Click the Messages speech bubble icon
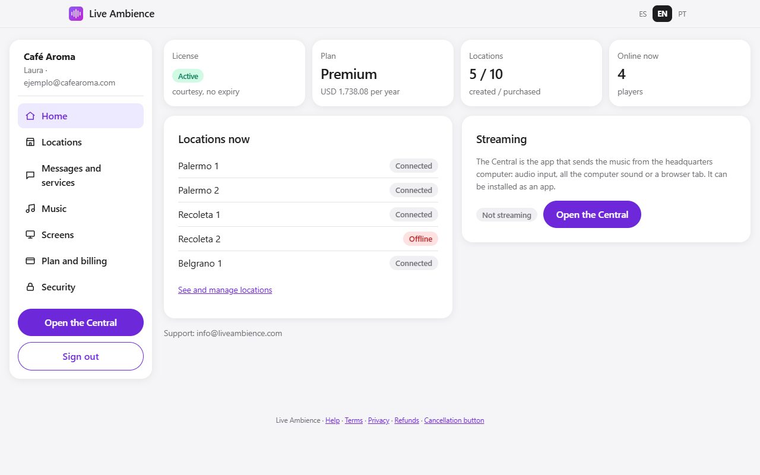 [x=30, y=175]
